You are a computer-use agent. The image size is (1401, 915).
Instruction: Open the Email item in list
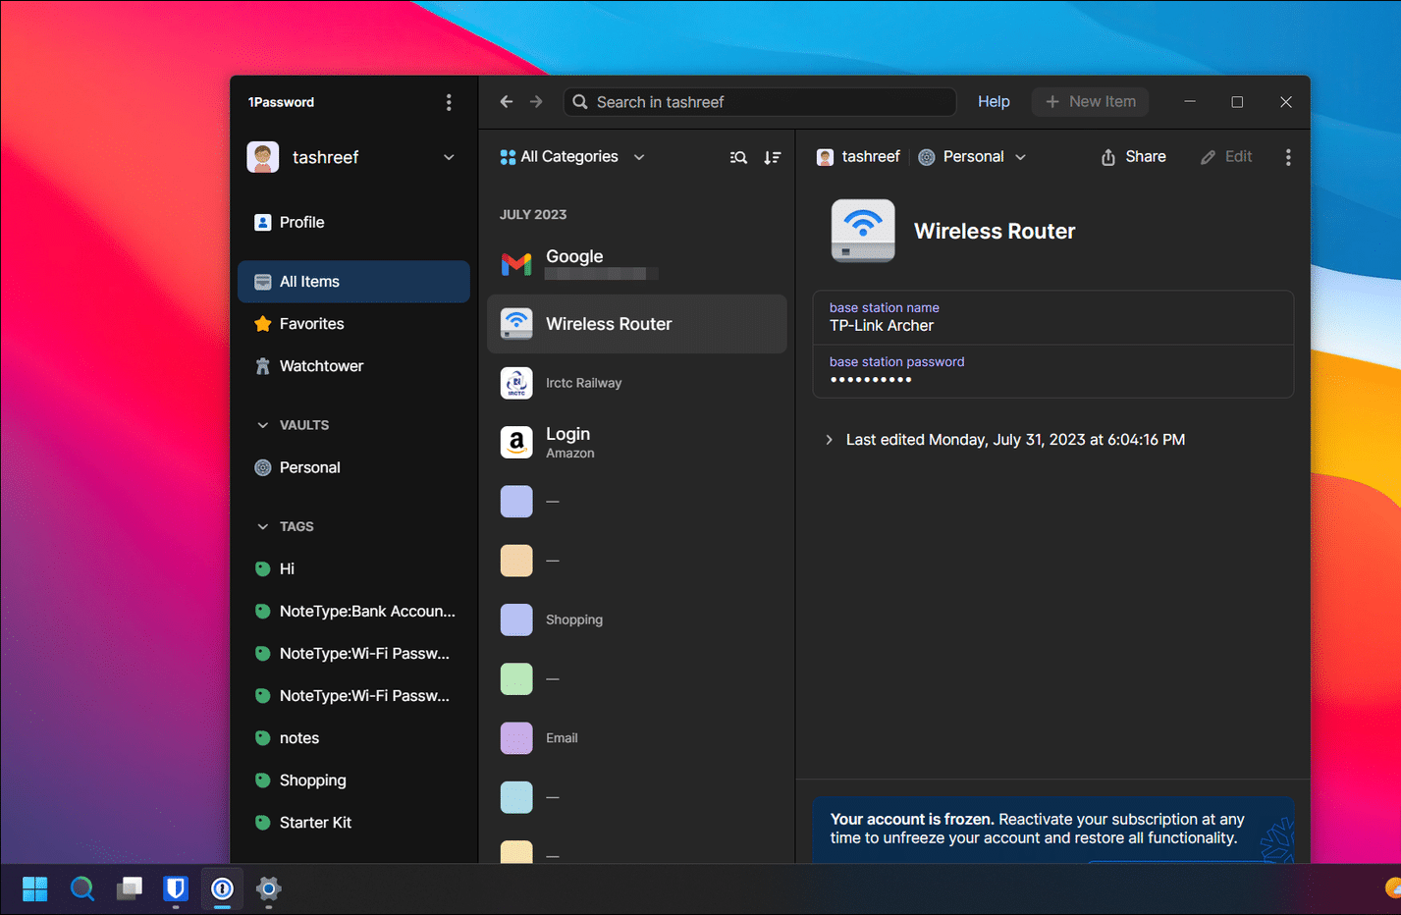point(637,737)
